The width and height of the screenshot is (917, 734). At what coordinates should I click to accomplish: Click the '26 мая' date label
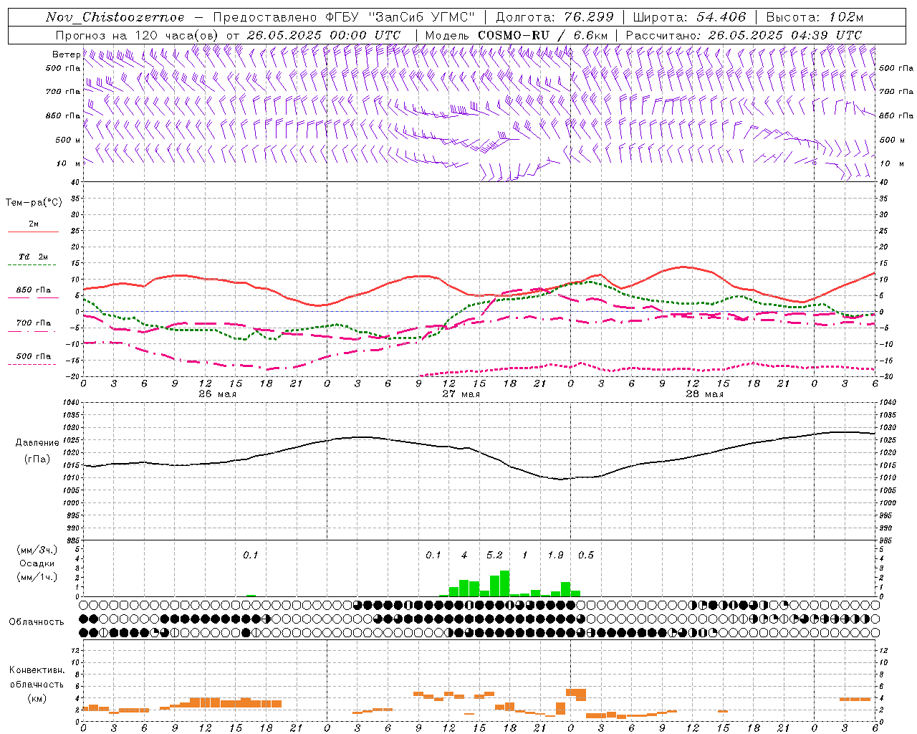pyautogui.click(x=217, y=394)
